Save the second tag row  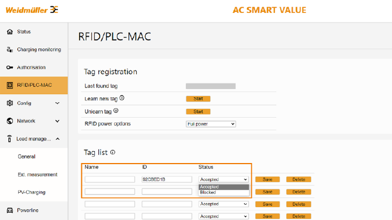pos(268,192)
